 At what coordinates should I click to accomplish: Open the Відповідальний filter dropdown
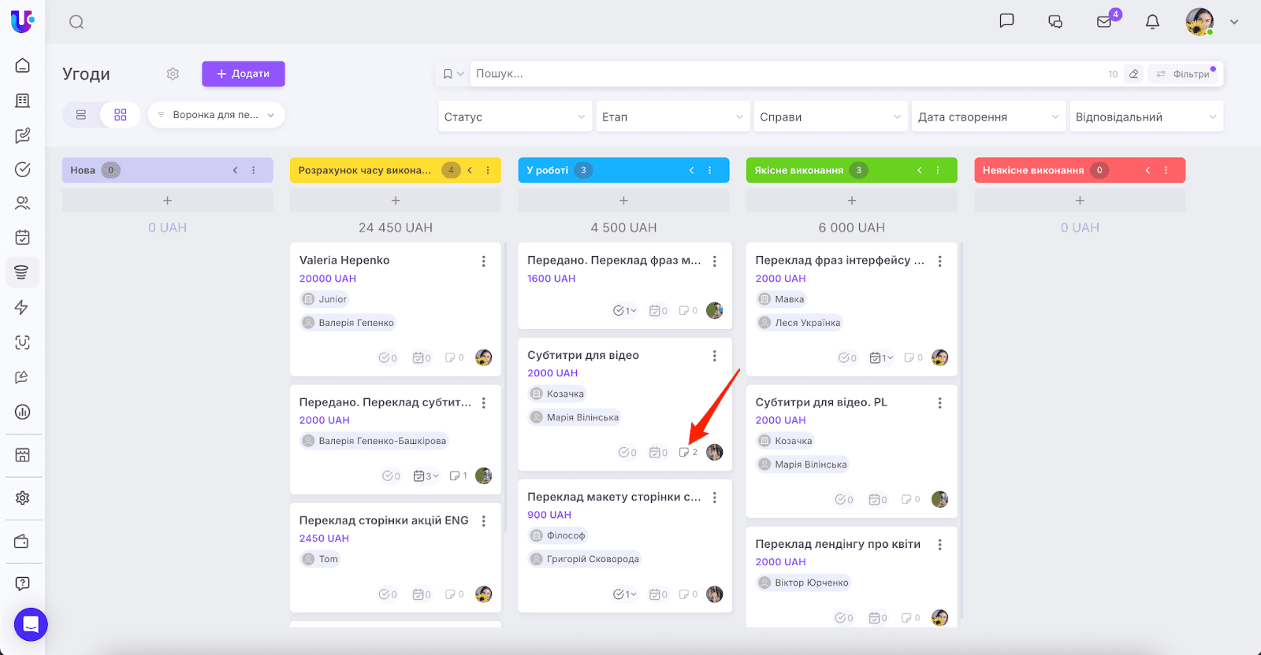point(1145,117)
